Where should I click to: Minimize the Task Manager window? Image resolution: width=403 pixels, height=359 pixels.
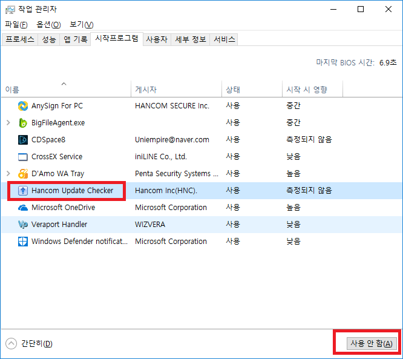(333, 9)
